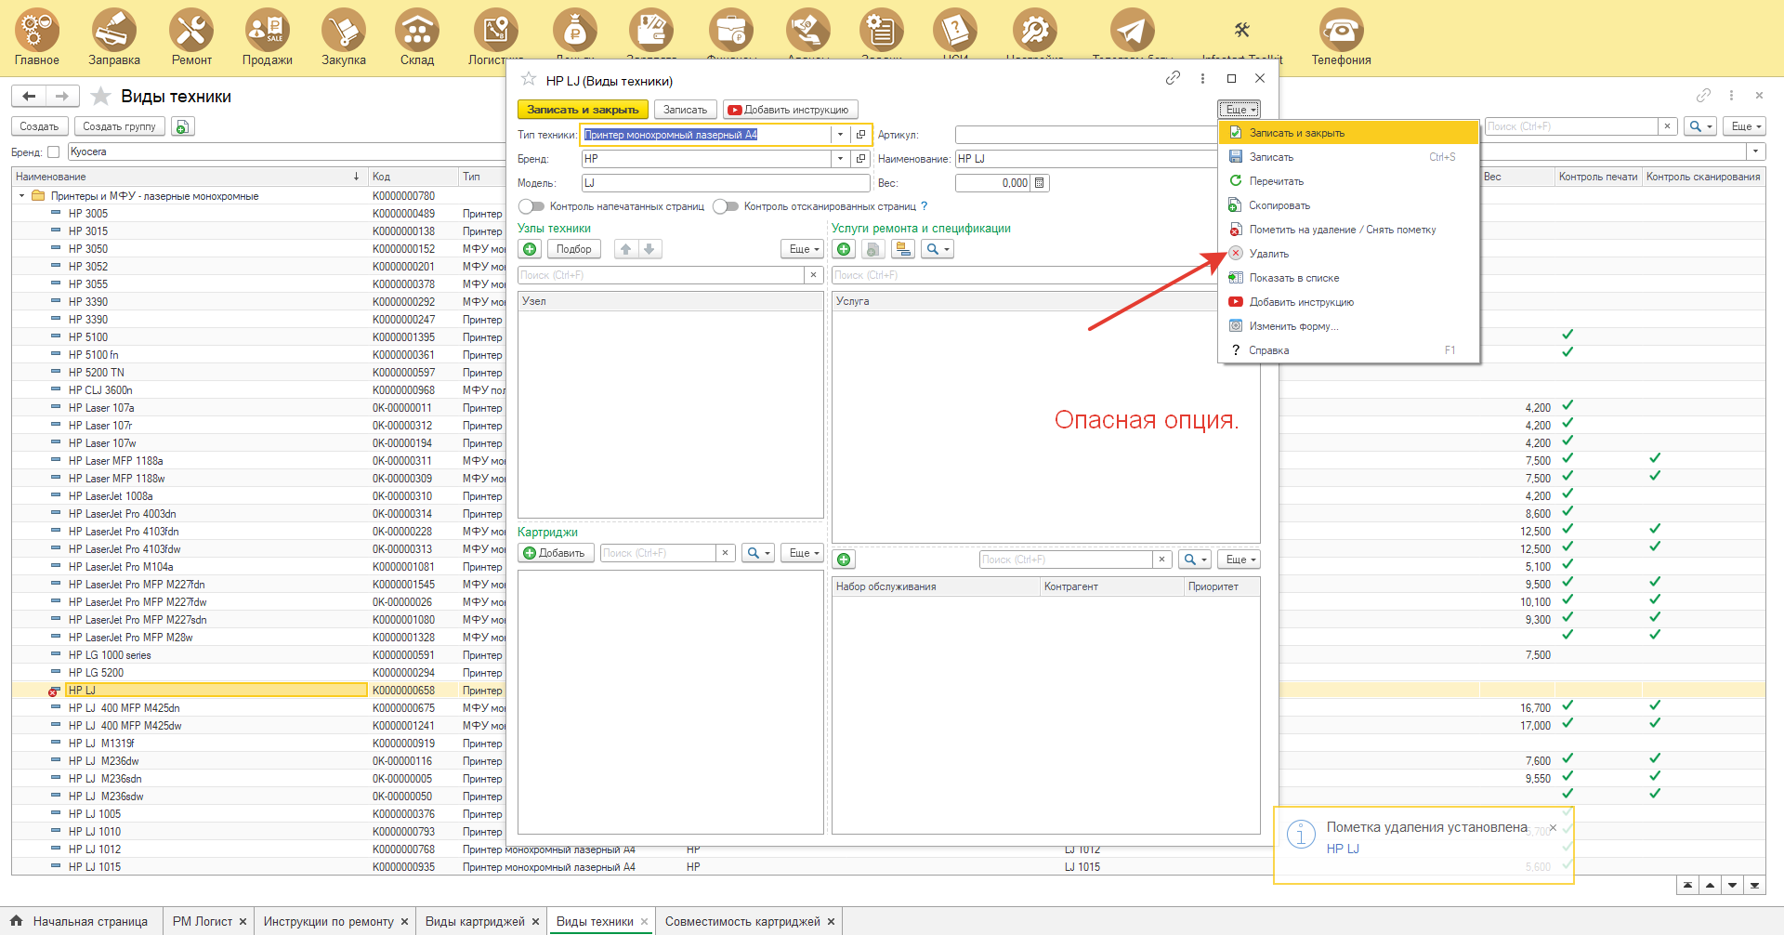Switch to Инструкции по ремонту tab
1784x935 pixels.
click(x=328, y=921)
